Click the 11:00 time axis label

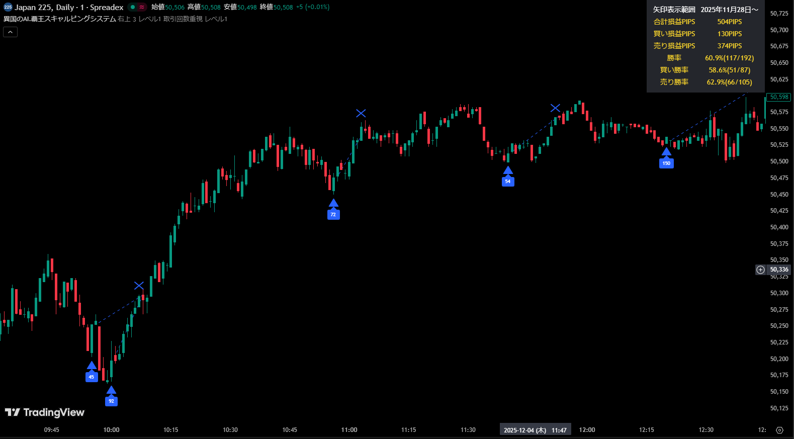349,430
